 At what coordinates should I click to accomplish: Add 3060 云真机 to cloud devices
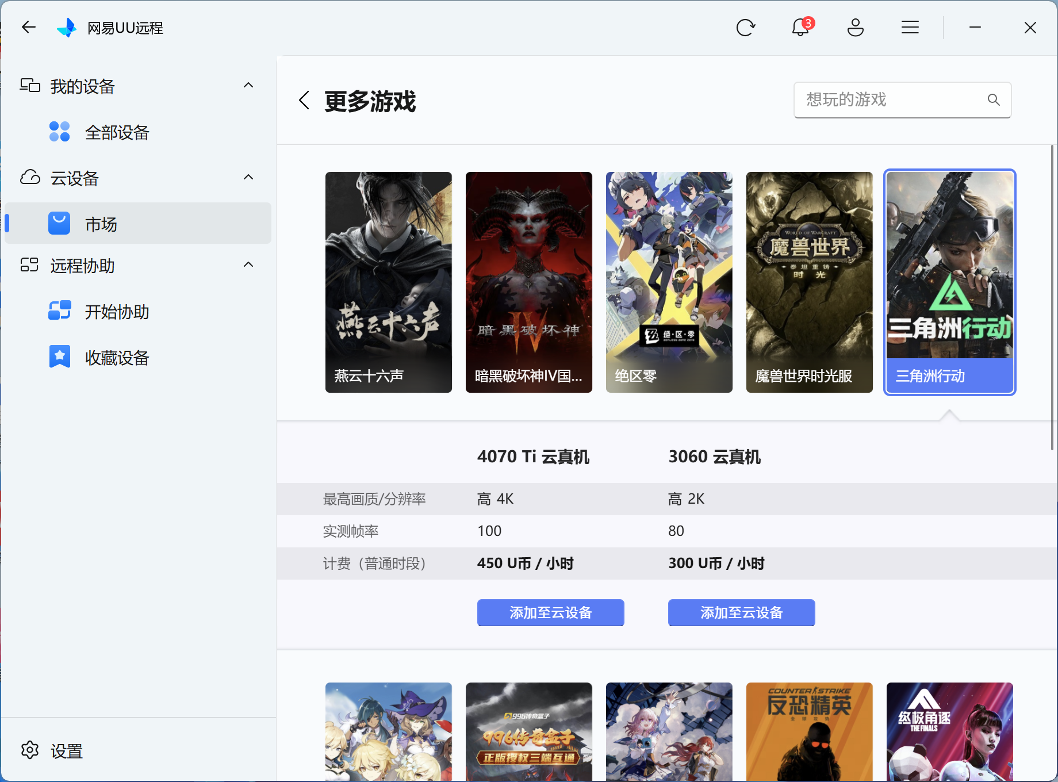(x=741, y=612)
